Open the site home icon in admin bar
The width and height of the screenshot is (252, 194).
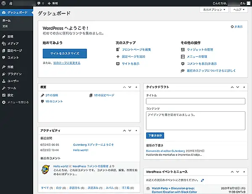[x=11, y=3]
